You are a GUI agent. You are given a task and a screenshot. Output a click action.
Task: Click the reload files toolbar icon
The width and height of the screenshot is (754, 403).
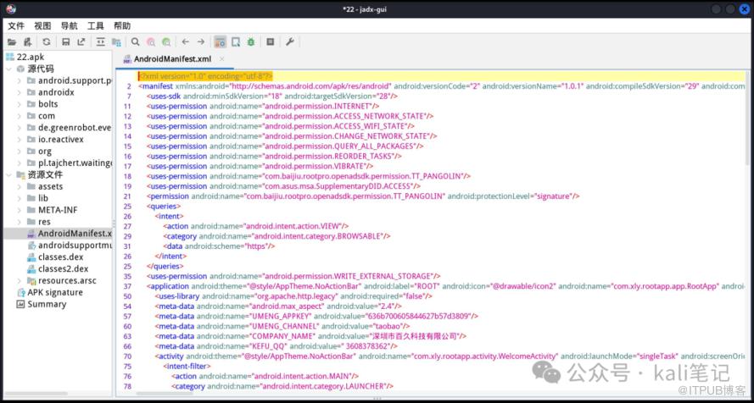[x=47, y=41]
